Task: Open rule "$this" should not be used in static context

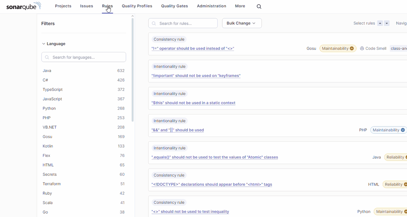Action: pyautogui.click(x=193, y=103)
